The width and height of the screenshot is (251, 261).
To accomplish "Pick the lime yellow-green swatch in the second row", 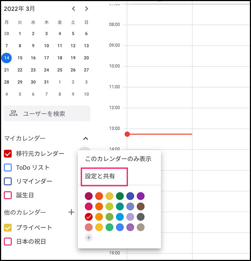I will click(109, 206).
